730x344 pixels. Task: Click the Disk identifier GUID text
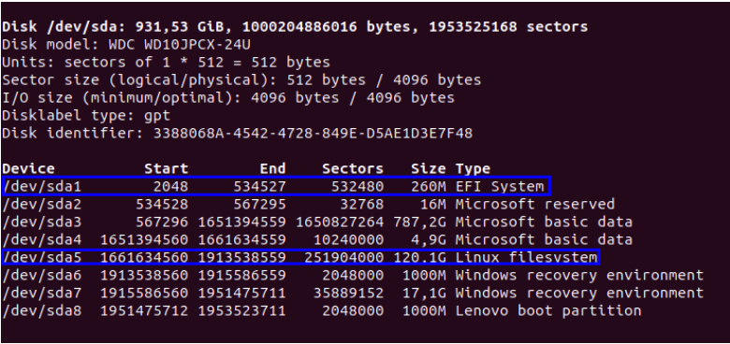coord(313,134)
